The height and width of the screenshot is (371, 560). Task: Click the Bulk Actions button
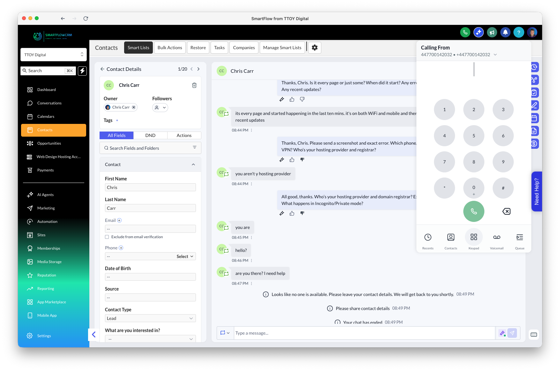click(x=170, y=47)
